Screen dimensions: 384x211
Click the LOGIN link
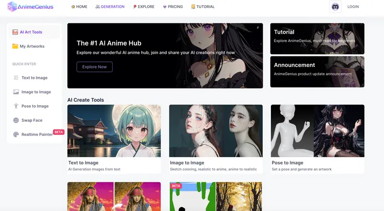tap(353, 7)
